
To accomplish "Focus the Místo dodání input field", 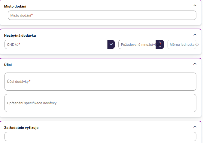I will tap(102, 15).
